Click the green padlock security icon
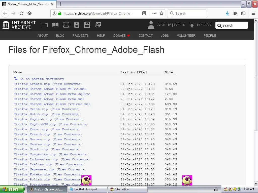Viewport: 258px width, 193px height. pyautogui.click(x=60, y=13)
